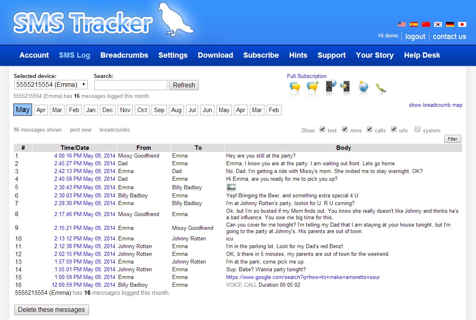Click the phone with globe icon
476x320 pixels.
(x=331, y=86)
